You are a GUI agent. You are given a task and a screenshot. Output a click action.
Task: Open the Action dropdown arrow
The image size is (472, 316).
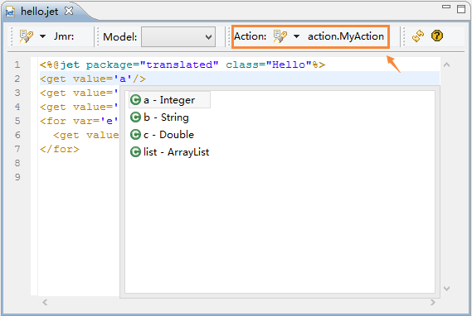coord(296,36)
